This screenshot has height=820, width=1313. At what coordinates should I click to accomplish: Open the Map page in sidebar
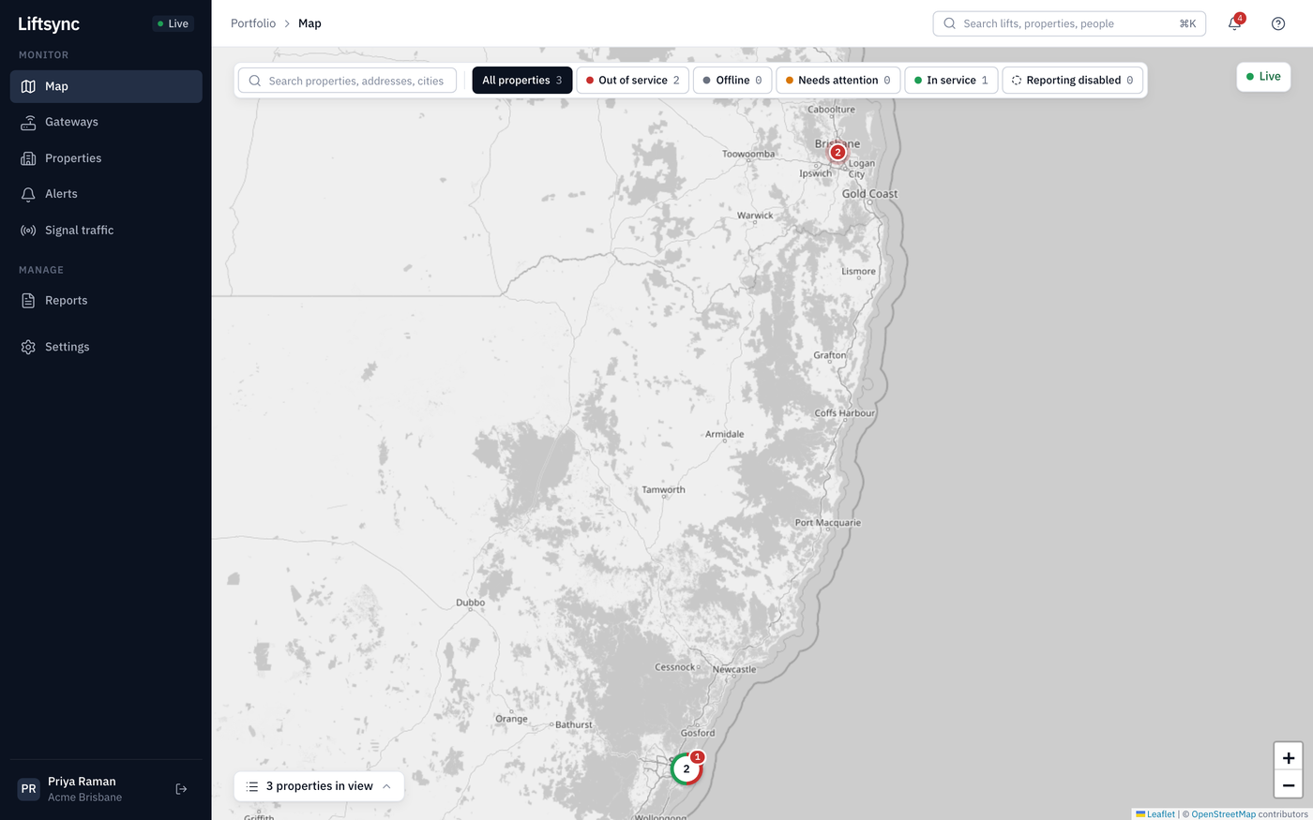106,86
